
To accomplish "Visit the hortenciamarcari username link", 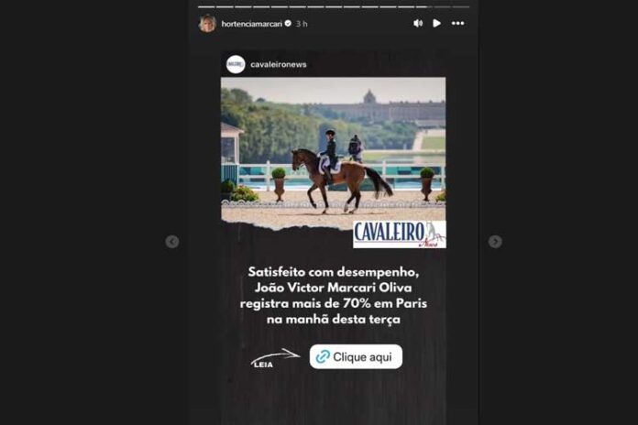I will click(251, 24).
